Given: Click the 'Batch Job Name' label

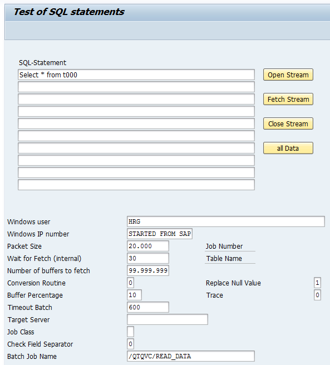Looking at the screenshot, I should [x=32, y=357].
